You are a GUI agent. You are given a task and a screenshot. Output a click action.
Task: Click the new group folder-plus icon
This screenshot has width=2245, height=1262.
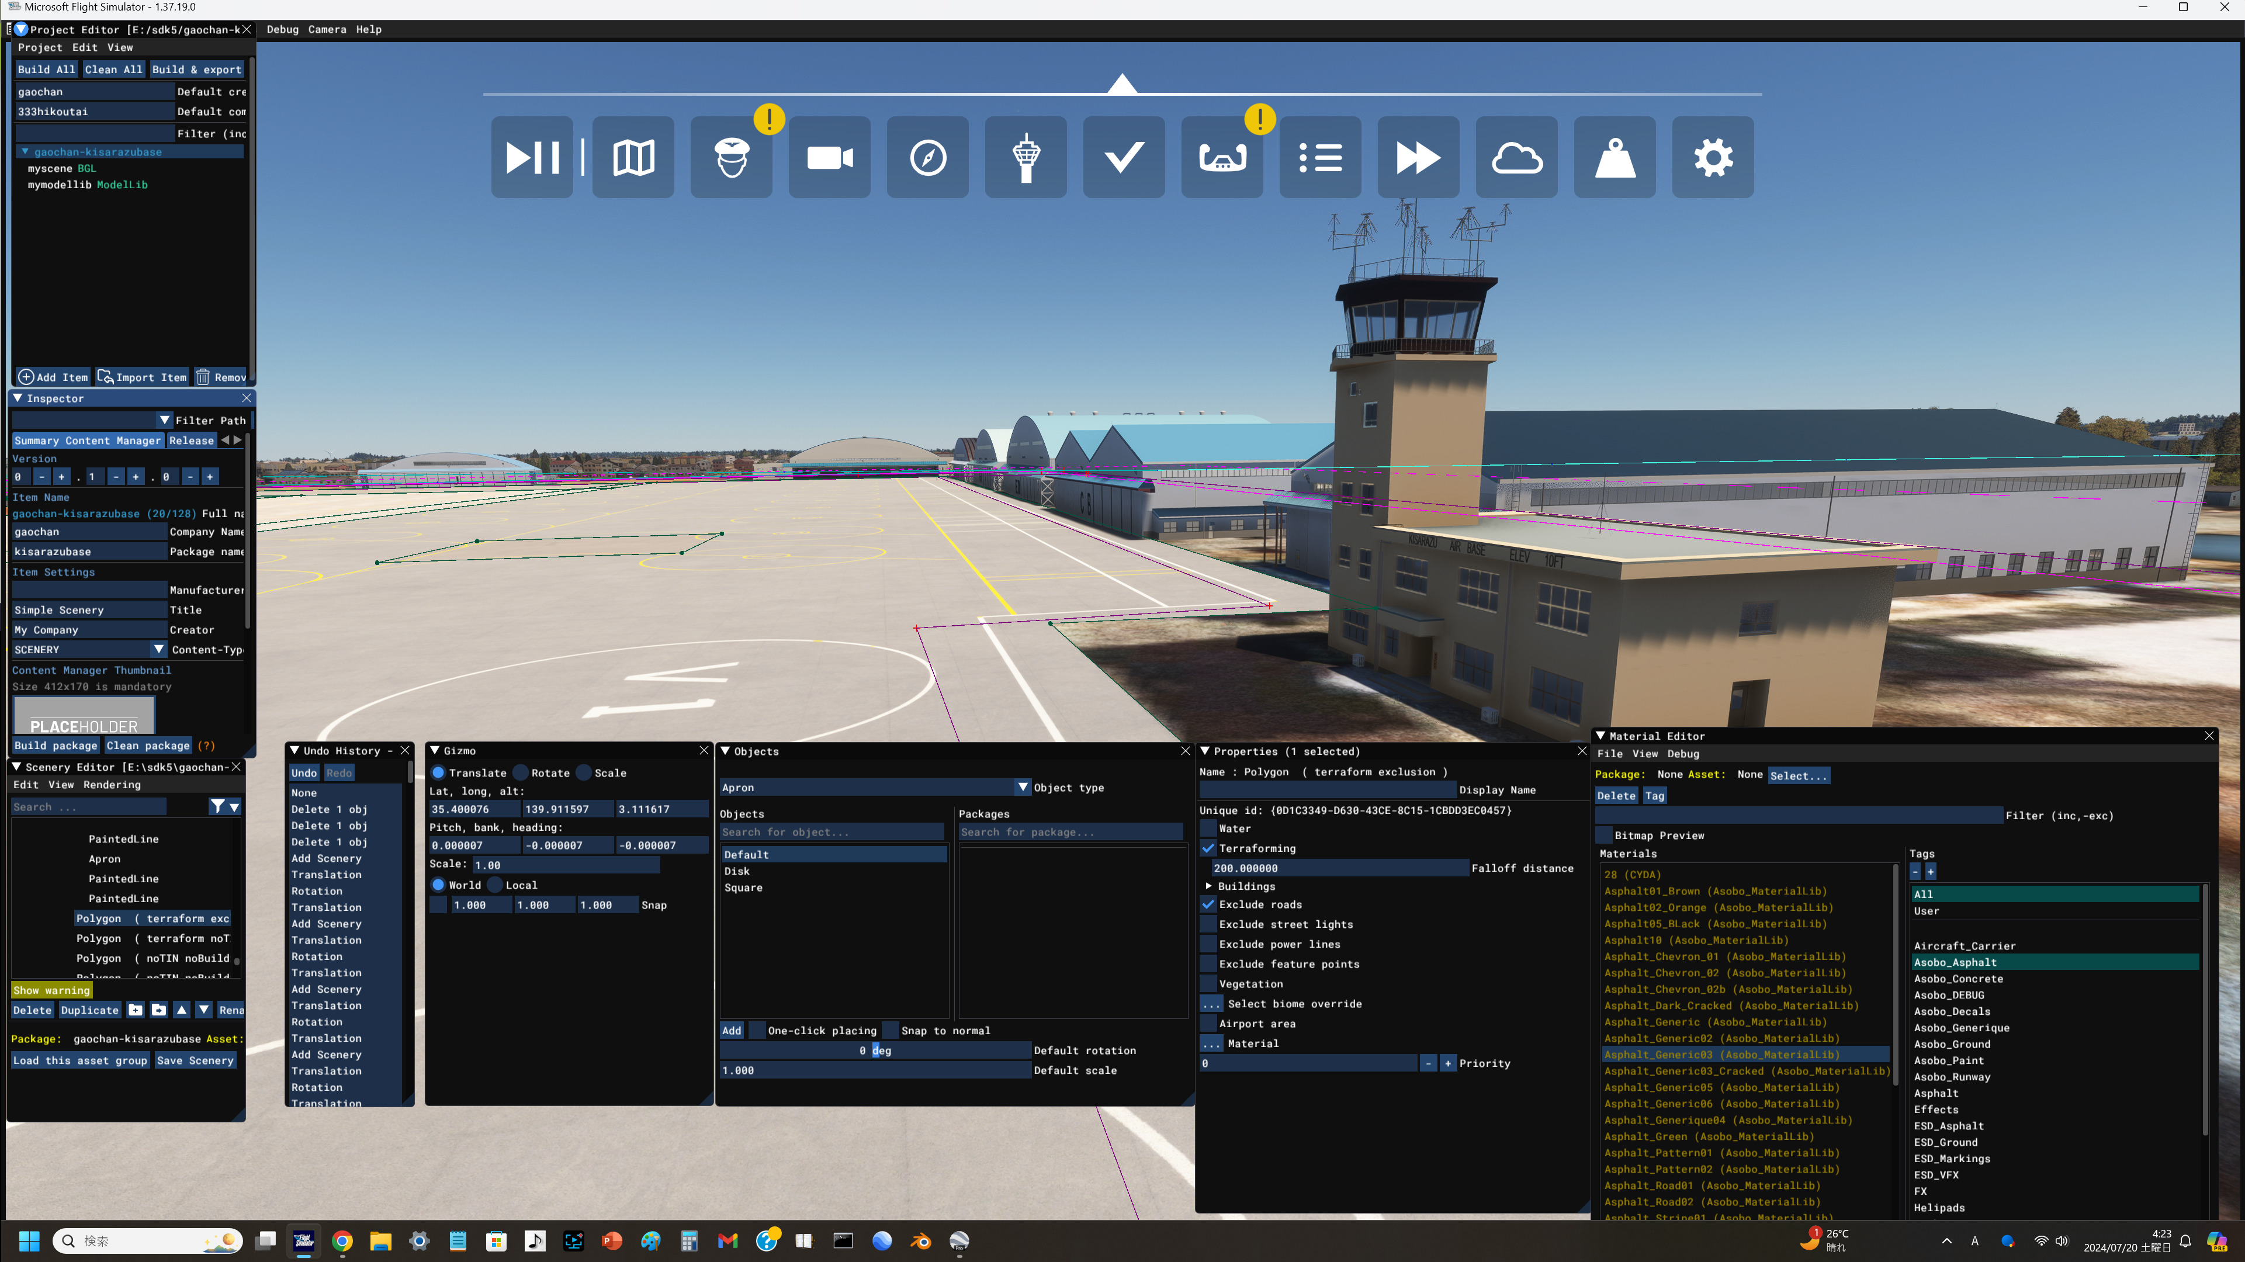(136, 1010)
